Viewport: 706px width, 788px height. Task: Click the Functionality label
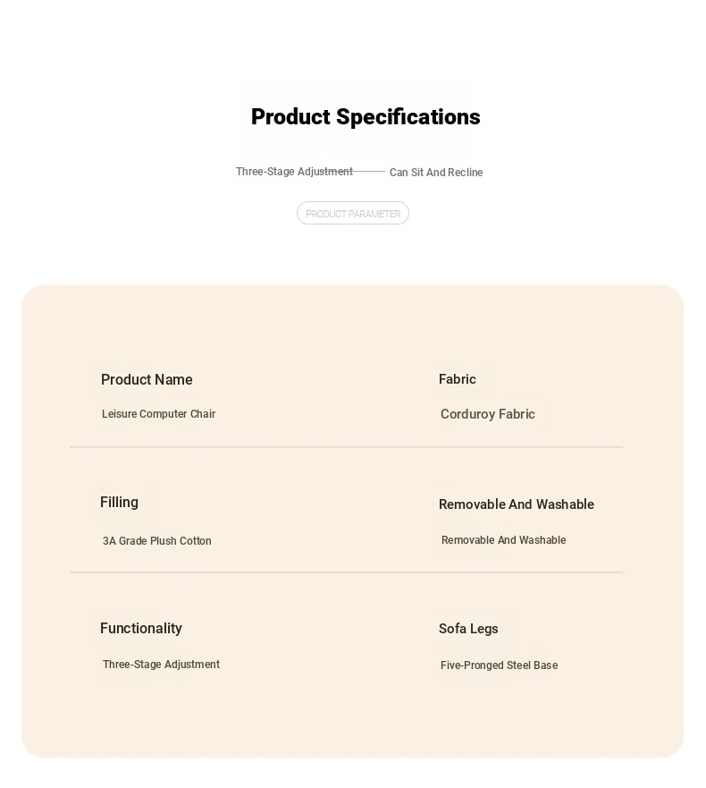tap(141, 628)
